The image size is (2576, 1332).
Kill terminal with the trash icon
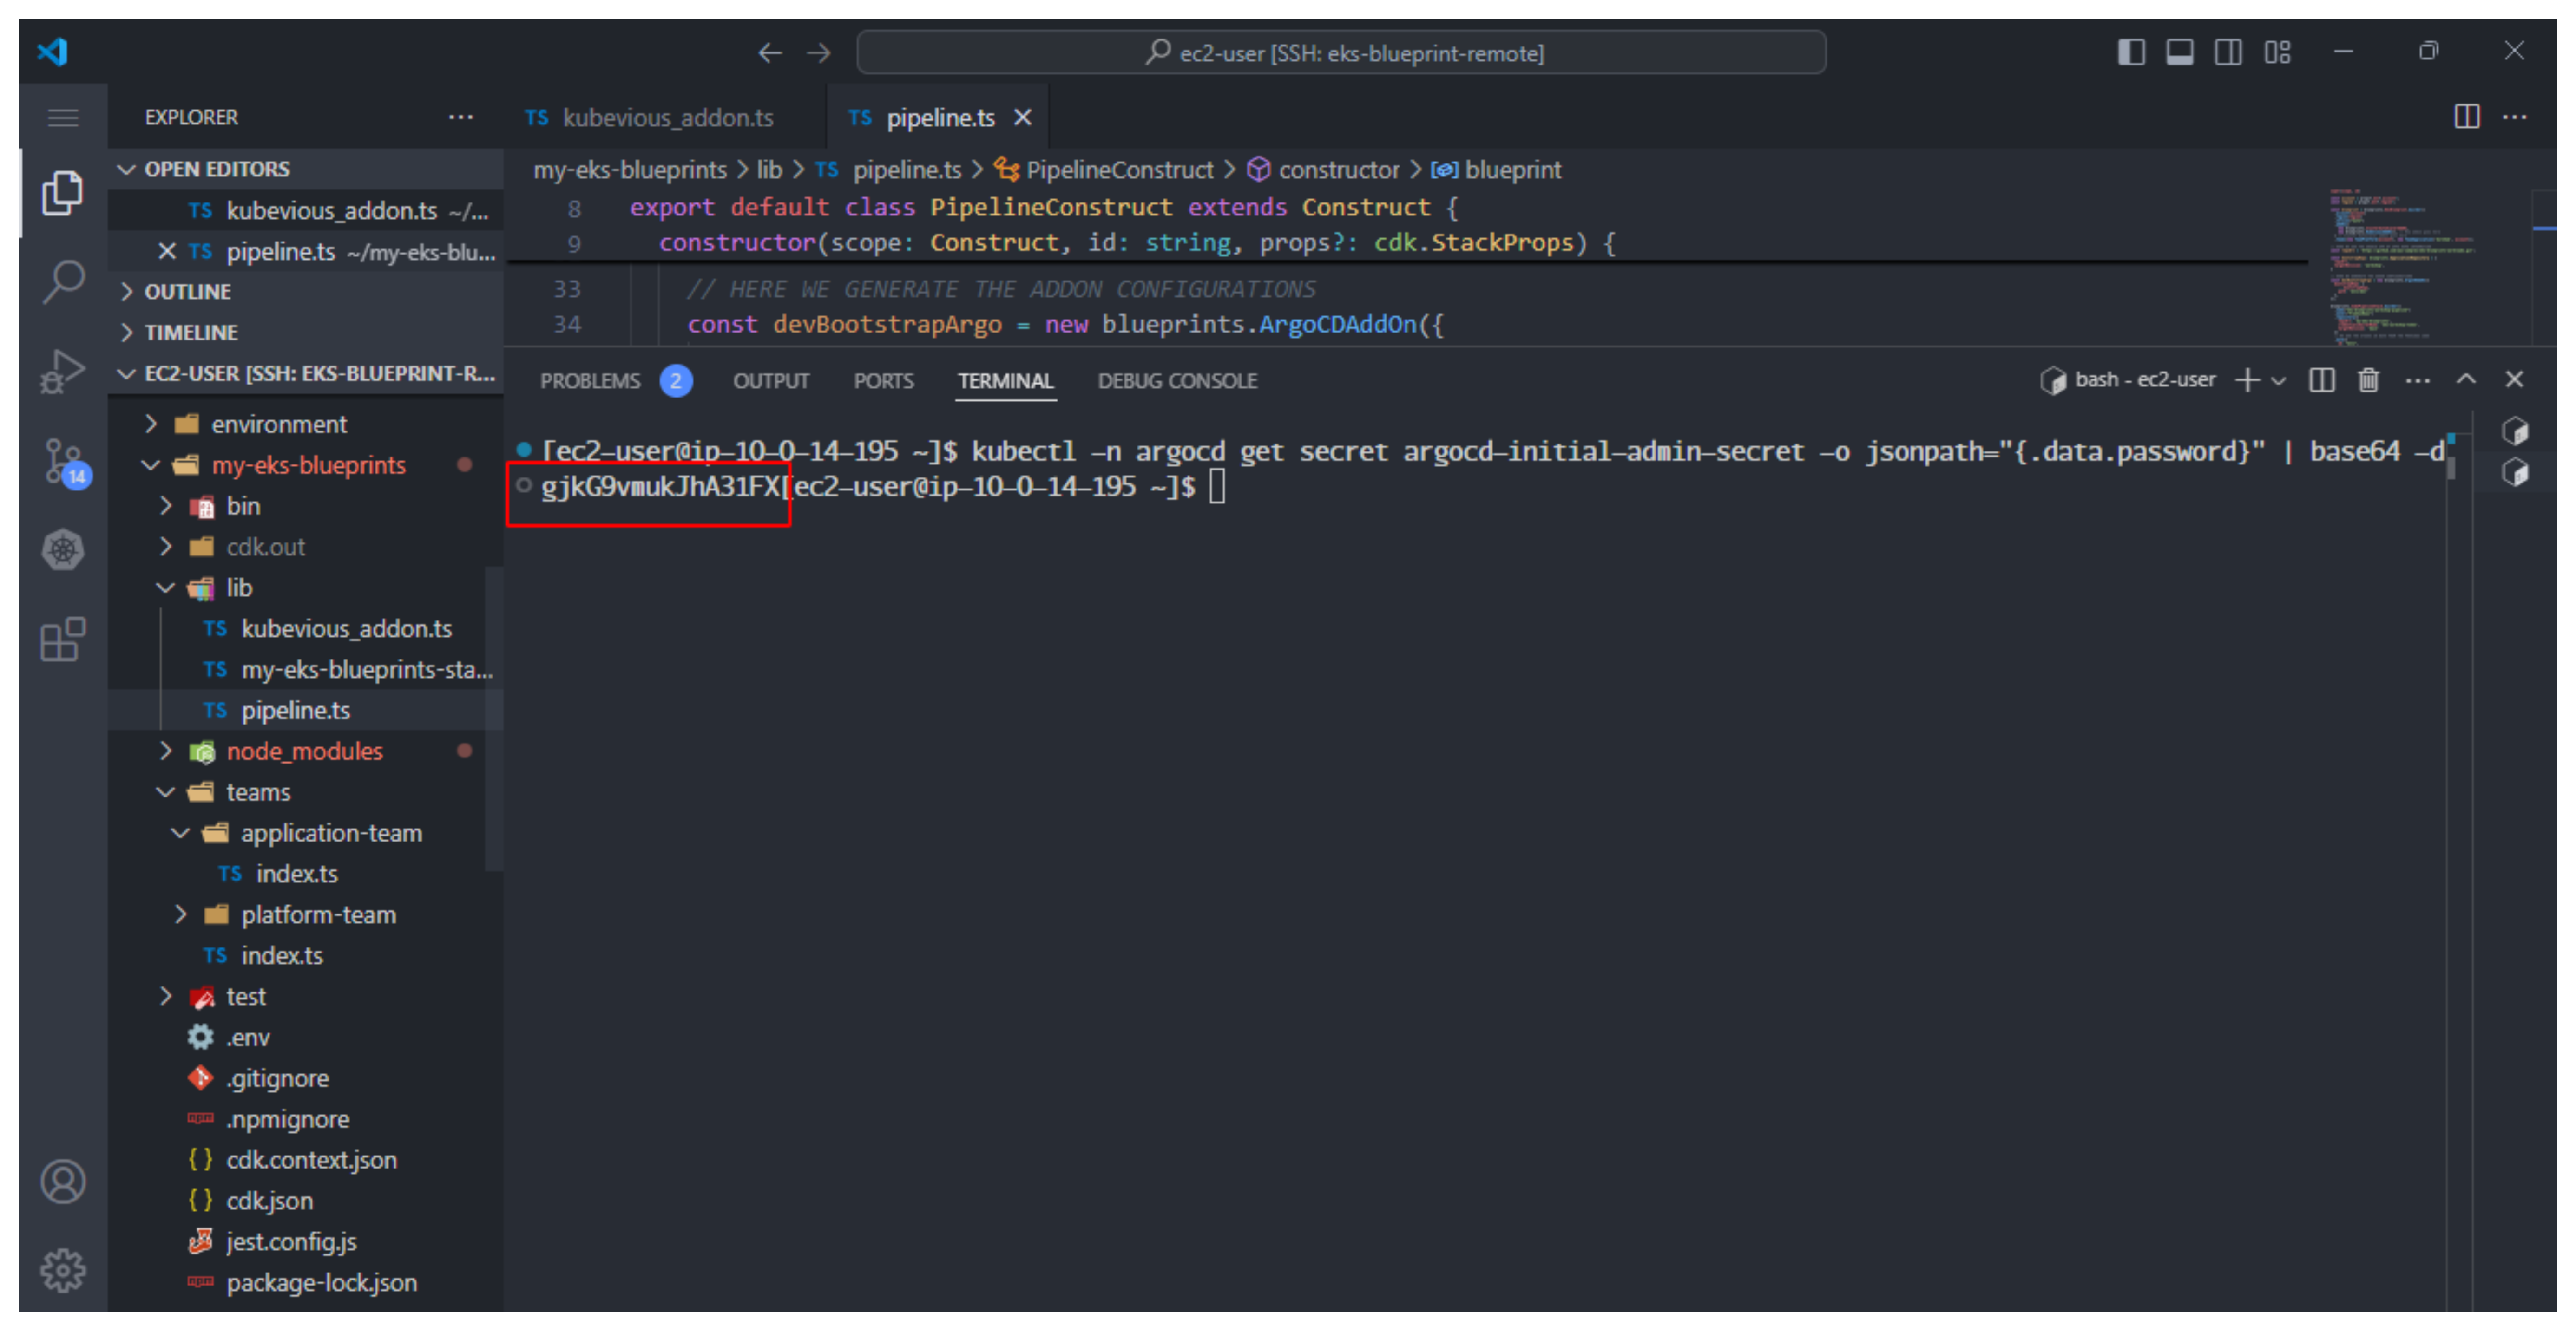[x=2368, y=380]
